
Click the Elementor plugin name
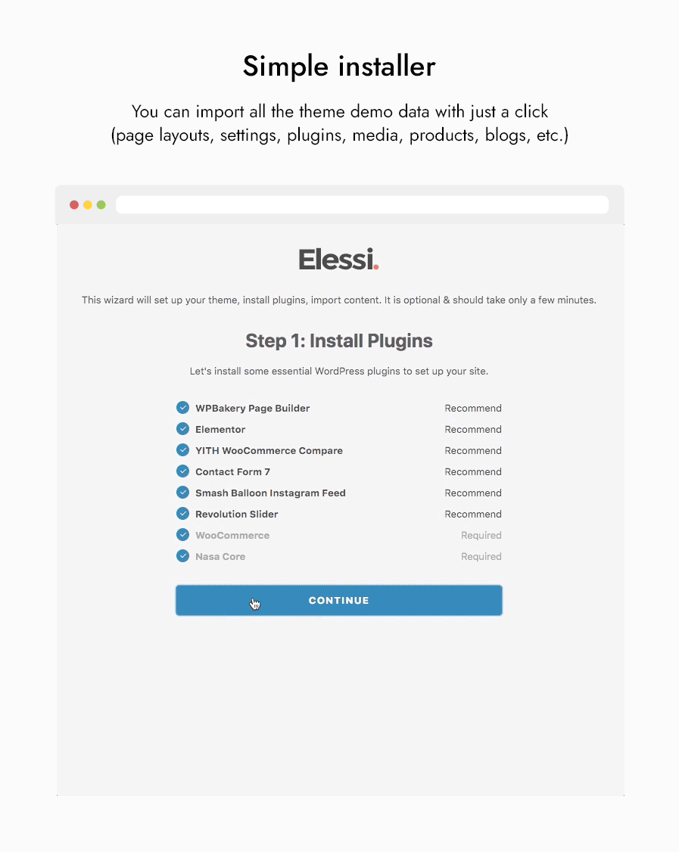click(220, 430)
